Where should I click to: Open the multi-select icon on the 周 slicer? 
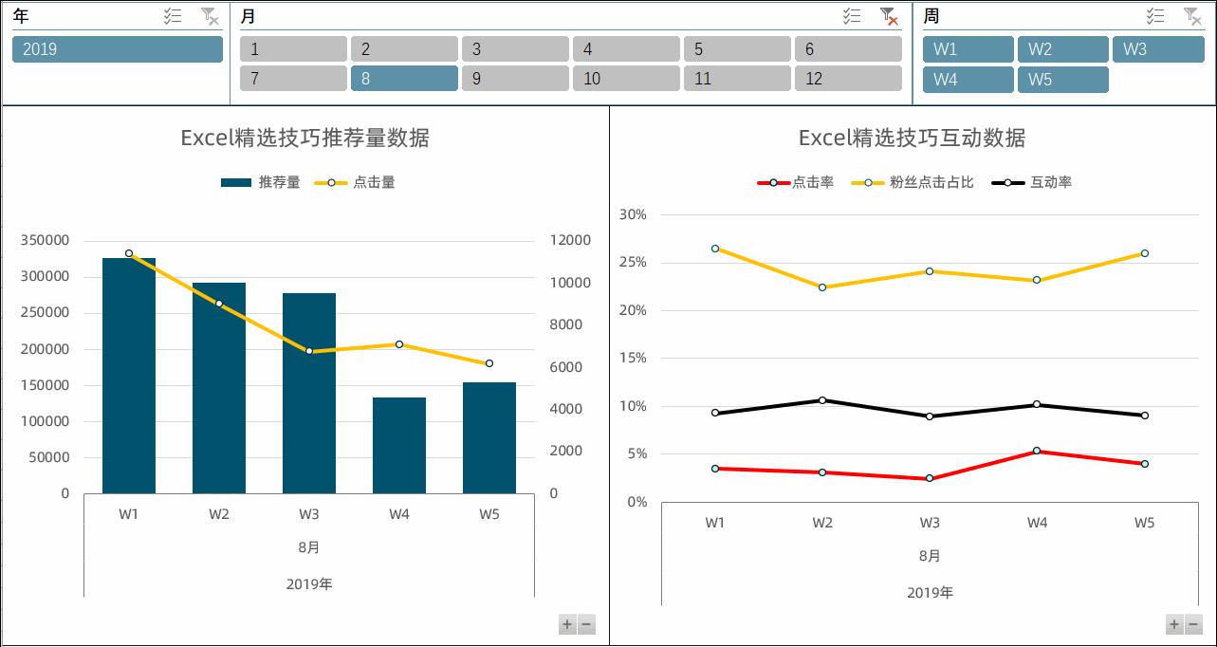(1155, 15)
